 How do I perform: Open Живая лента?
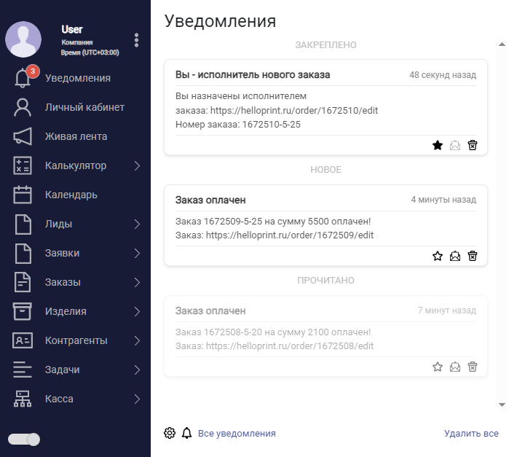pyautogui.click(x=76, y=136)
